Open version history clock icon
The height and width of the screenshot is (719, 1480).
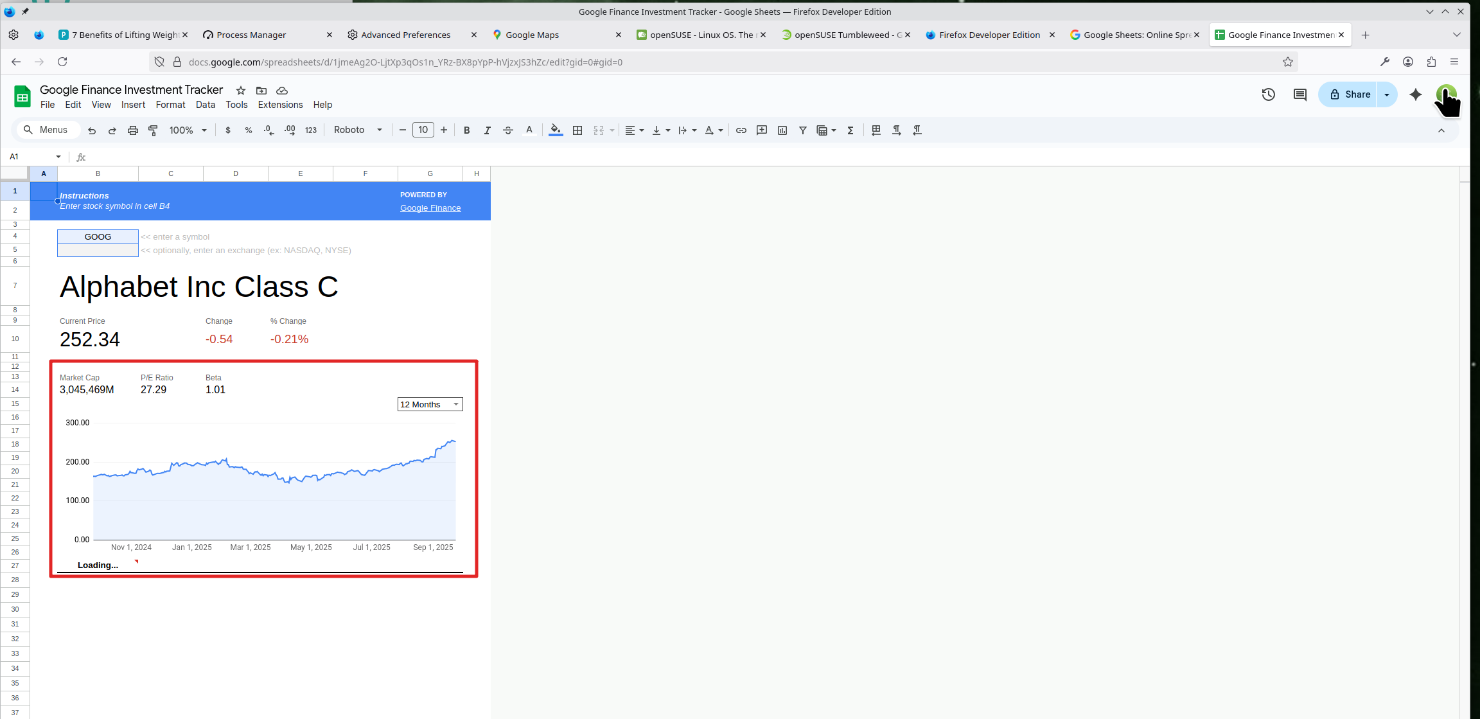click(x=1268, y=94)
